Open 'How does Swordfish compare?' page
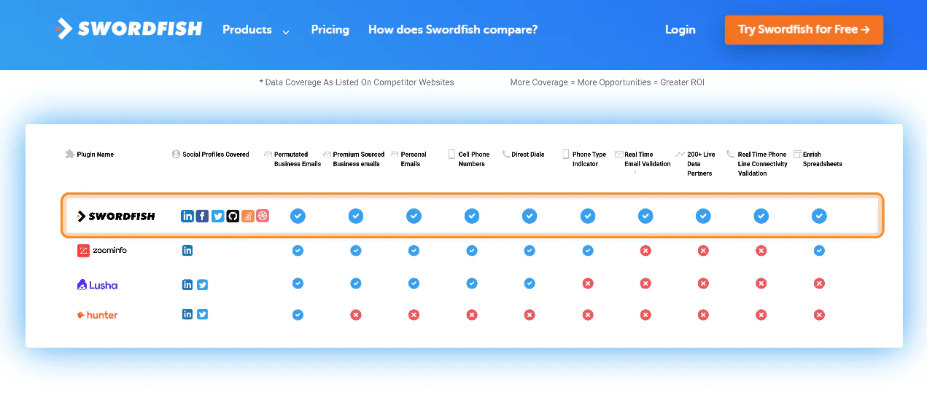Image resolution: width=927 pixels, height=406 pixels. [x=453, y=30]
